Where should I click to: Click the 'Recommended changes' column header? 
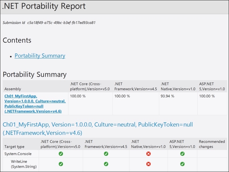click(x=212, y=144)
